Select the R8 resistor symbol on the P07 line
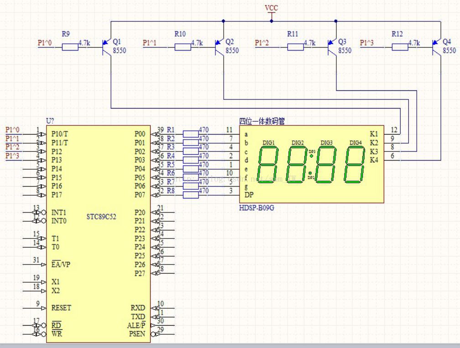This screenshot has height=348, width=460. coord(191,195)
